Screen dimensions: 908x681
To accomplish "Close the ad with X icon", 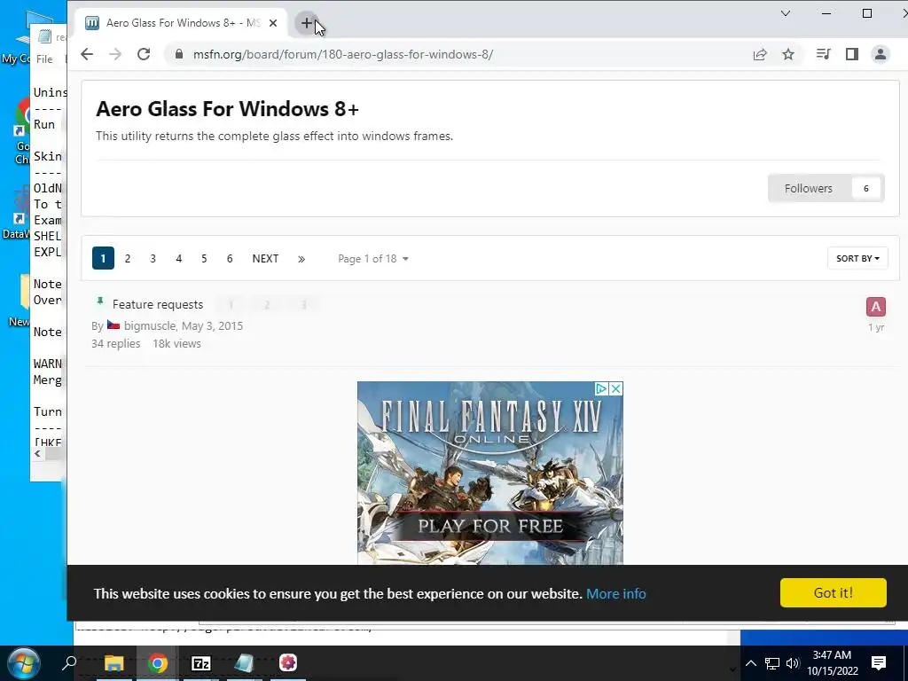I will coord(616,388).
